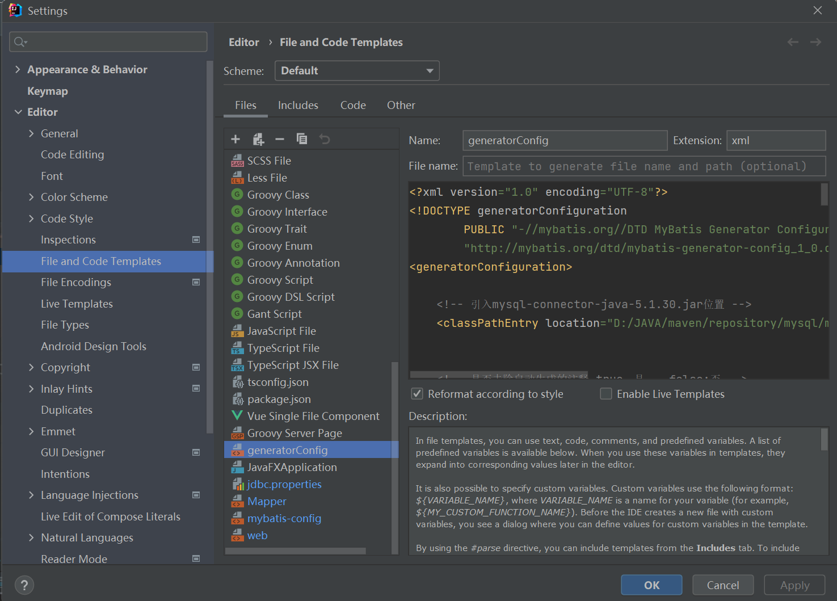Collapse the Editor tree node

(x=18, y=112)
